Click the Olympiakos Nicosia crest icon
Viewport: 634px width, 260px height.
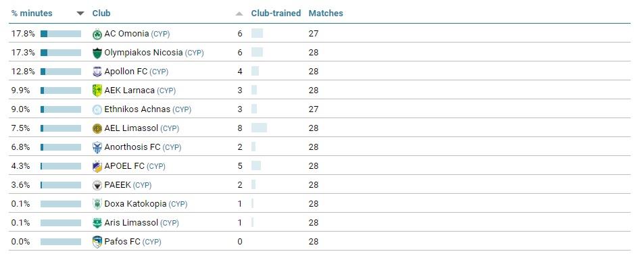pyautogui.click(x=97, y=53)
